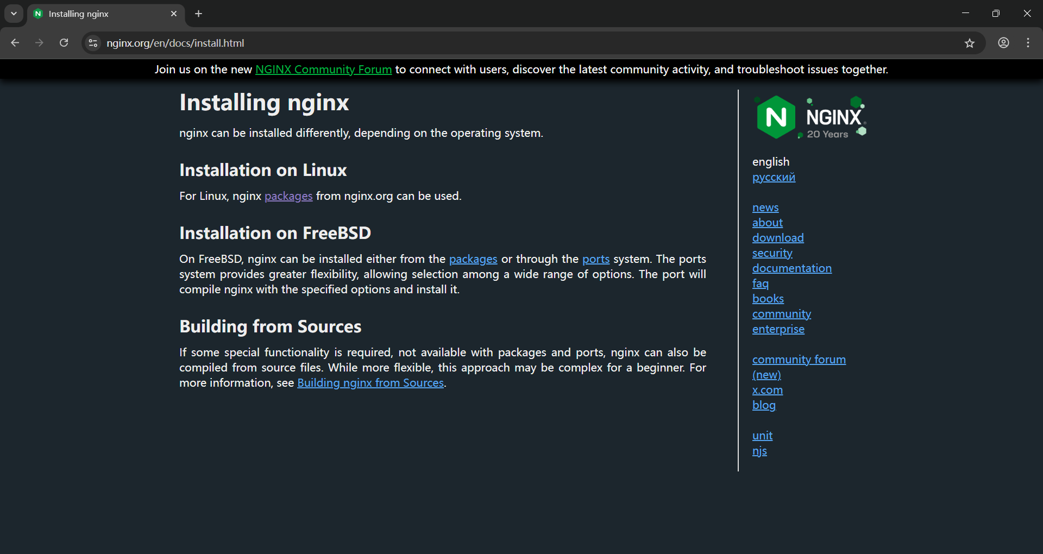Viewport: 1043px width, 554px height.
Task: Open the FreeBSD ports link
Action: (596, 259)
